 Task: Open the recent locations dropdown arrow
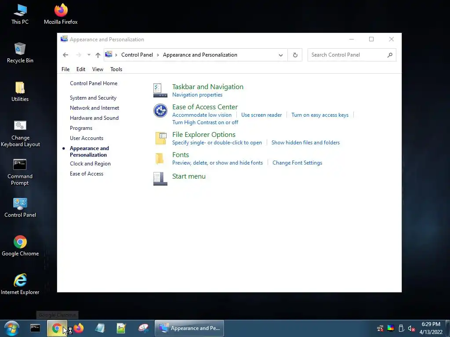tap(89, 55)
